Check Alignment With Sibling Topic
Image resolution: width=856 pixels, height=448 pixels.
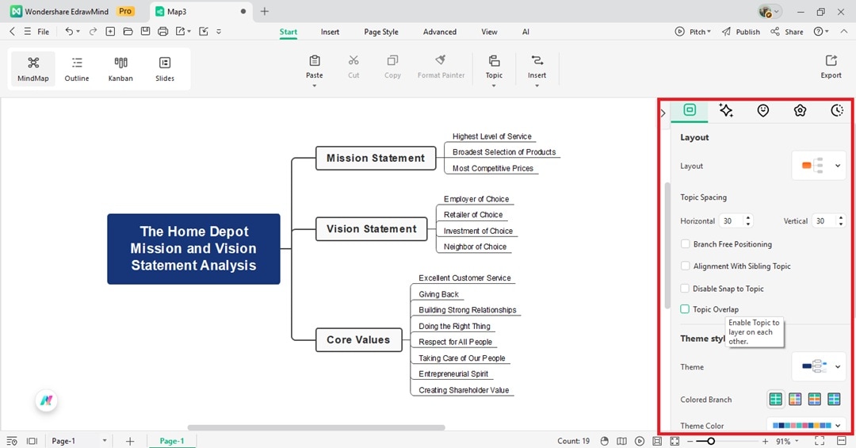[685, 266]
